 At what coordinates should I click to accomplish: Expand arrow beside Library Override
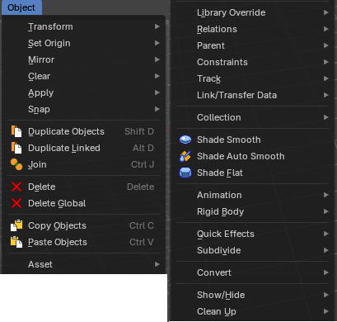[326, 12]
